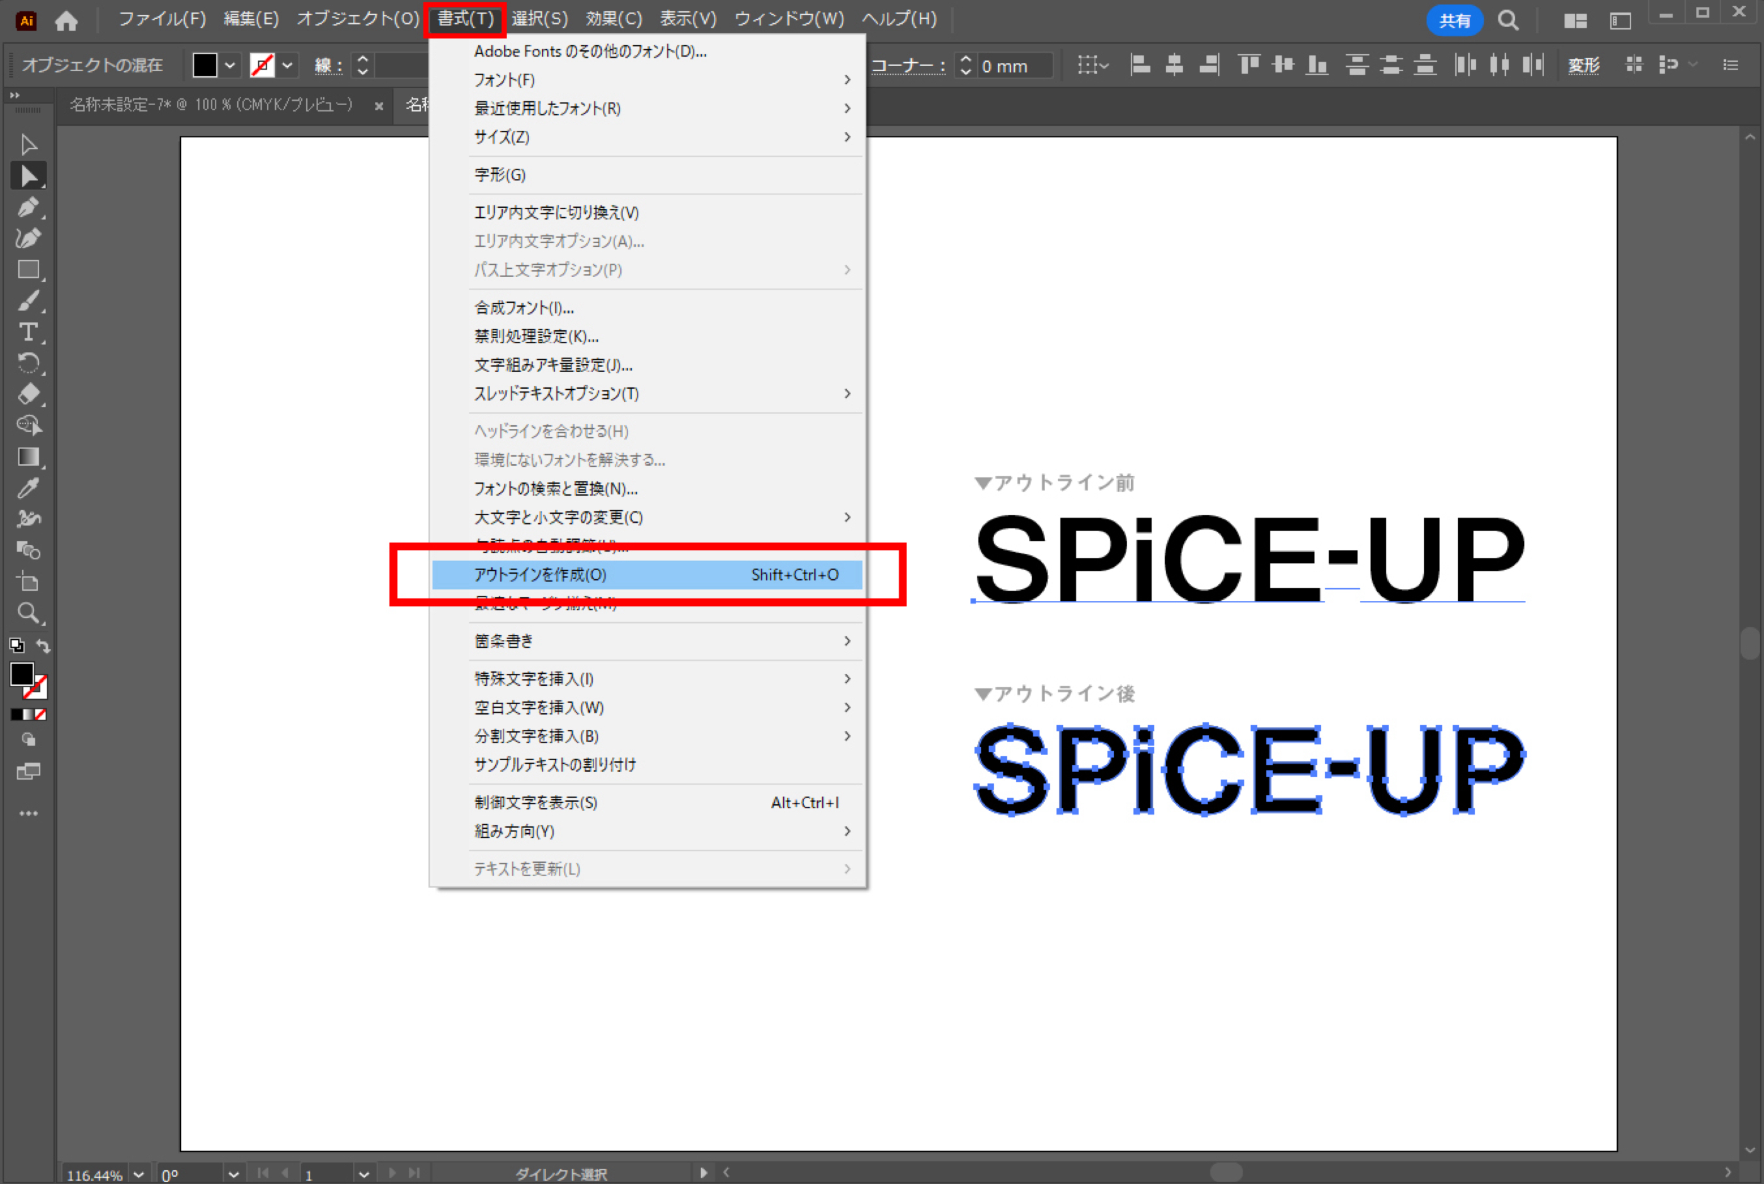Open Edit Toolbar three dots

tap(29, 813)
